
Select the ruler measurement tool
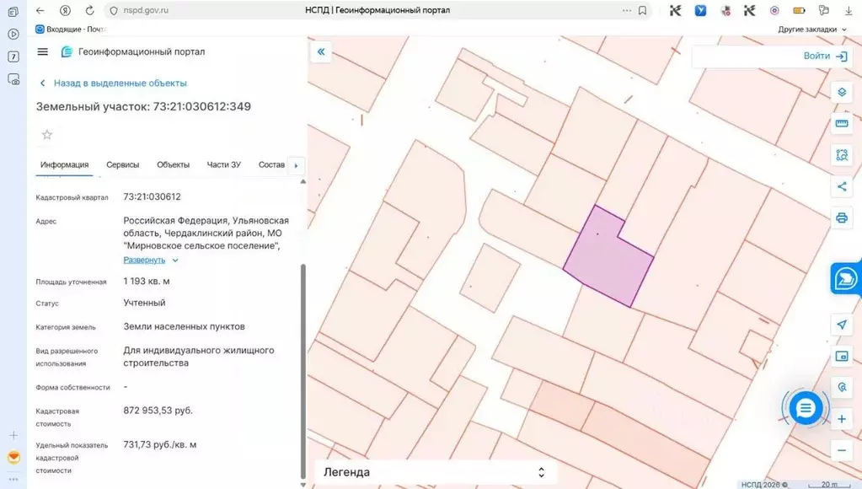coord(841,124)
